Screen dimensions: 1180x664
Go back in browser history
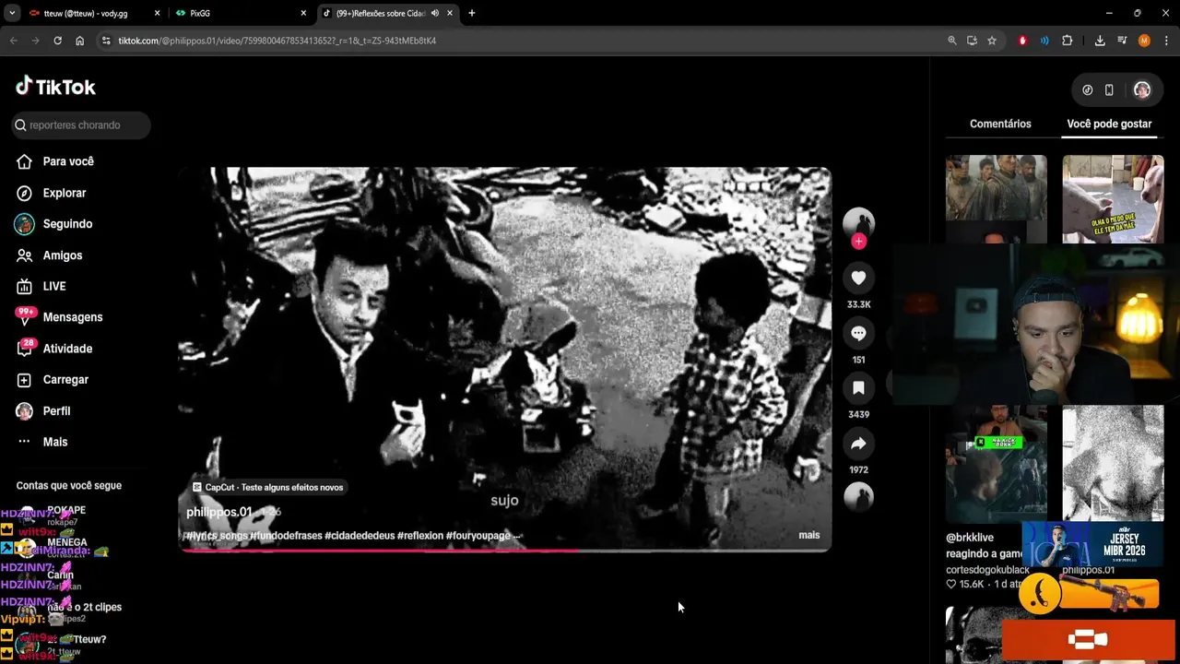click(x=13, y=41)
